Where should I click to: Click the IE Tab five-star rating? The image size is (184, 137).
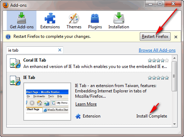(x=158, y=78)
